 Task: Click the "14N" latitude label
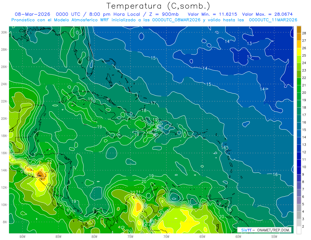pyautogui.click(x=4, y=170)
